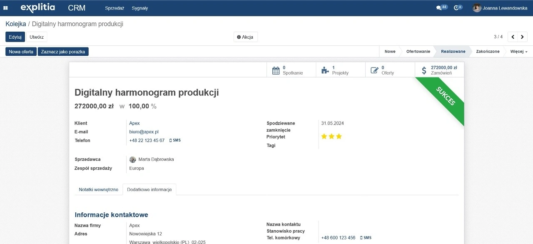Set stage to Zakończone

pyautogui.click(x=488, y=52)
